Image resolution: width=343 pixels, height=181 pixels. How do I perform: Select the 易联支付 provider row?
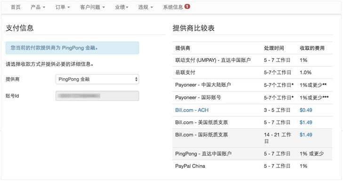point(252,72)
